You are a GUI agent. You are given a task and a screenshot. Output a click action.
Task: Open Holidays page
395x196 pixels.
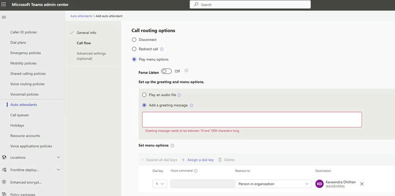pos(17,125)
